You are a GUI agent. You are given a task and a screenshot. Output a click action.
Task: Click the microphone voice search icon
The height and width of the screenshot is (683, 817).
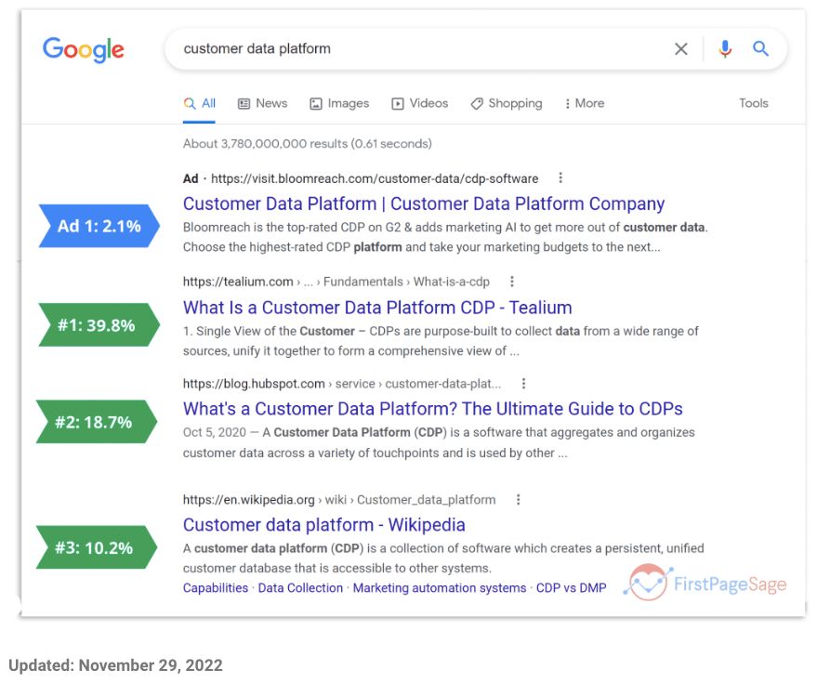(x=725, y=48)
